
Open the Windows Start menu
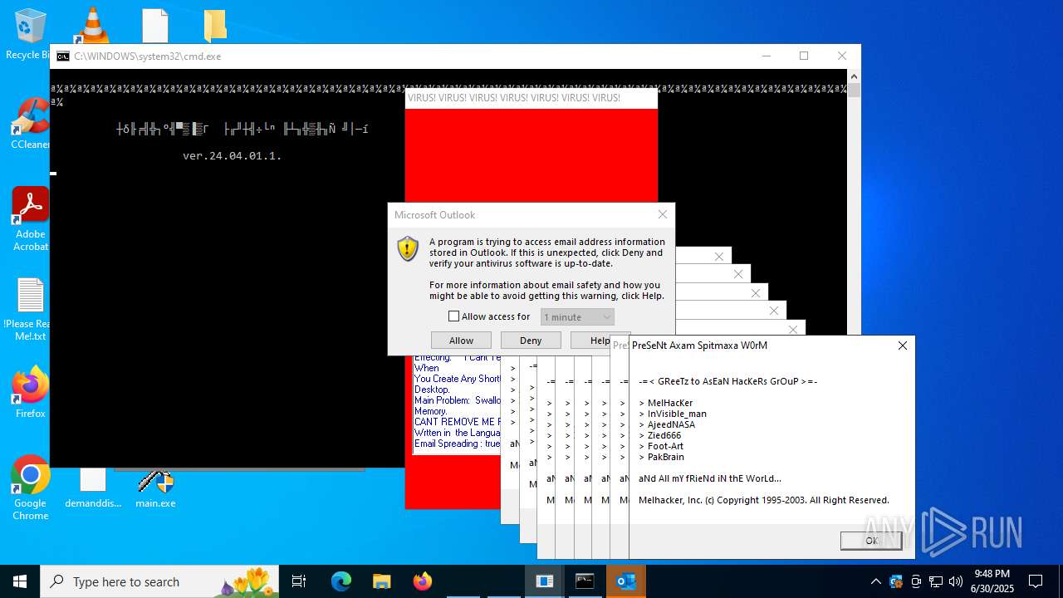pyautogui.click(x=20, y=581)
